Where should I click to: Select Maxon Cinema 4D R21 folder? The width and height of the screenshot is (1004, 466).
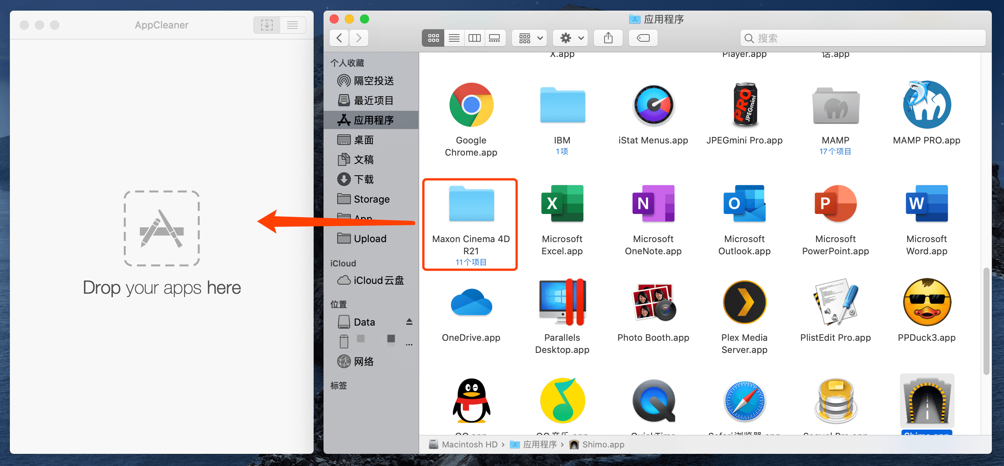click(x=471, y=203)
